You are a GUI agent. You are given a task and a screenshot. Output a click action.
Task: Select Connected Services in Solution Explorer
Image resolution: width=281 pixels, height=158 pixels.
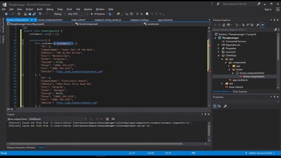pos(235,41)
